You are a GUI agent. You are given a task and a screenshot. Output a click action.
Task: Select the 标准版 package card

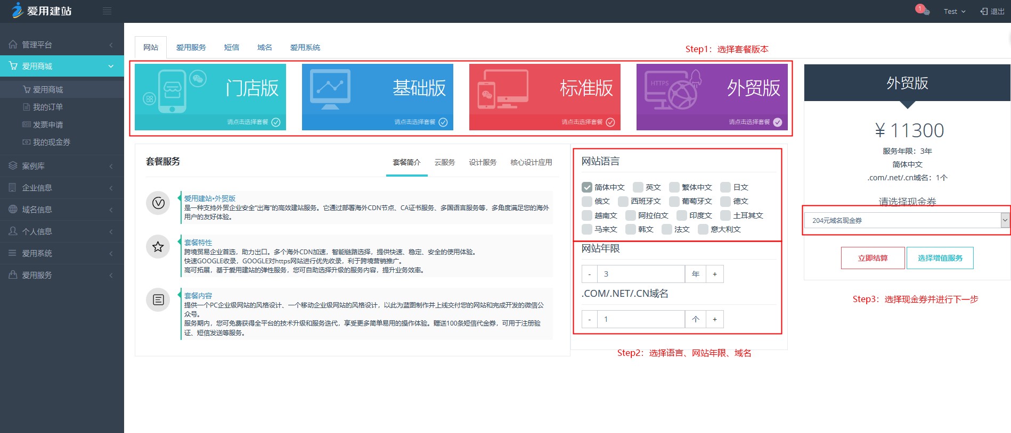click(545, 97)
